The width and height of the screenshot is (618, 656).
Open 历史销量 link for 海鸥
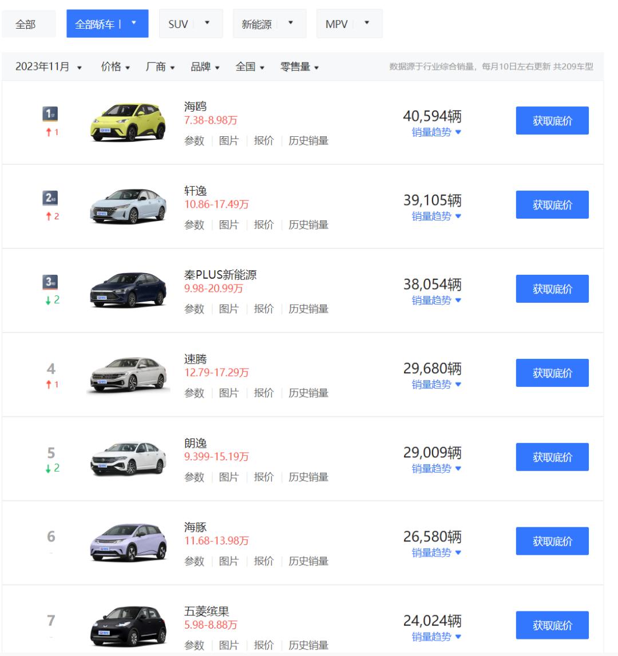coord(308,141)
